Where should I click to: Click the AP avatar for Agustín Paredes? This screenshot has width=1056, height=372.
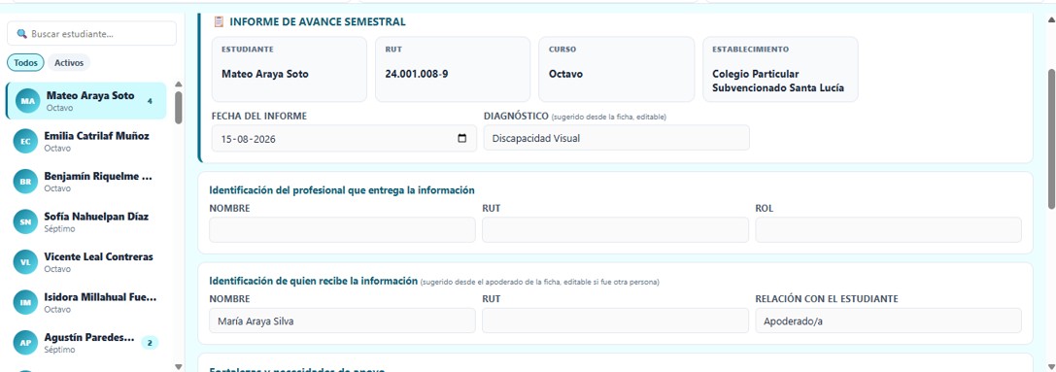coord(25,343)
